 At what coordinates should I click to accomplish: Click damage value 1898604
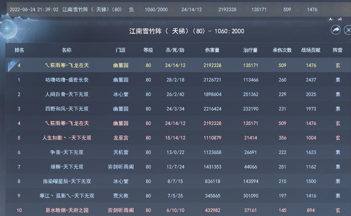click(x=212, y=94)
